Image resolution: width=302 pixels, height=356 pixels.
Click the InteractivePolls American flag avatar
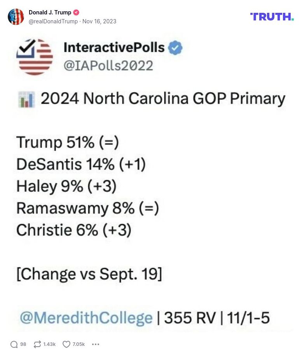pos(35,56)
